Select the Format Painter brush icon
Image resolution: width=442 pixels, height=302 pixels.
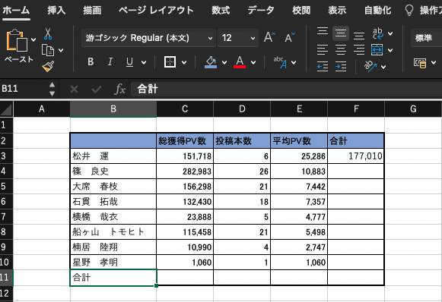48,67
